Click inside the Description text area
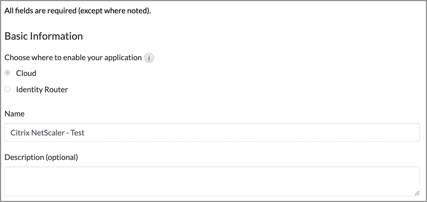This screenshot has height=202, width=427. (x=212, y=181)
